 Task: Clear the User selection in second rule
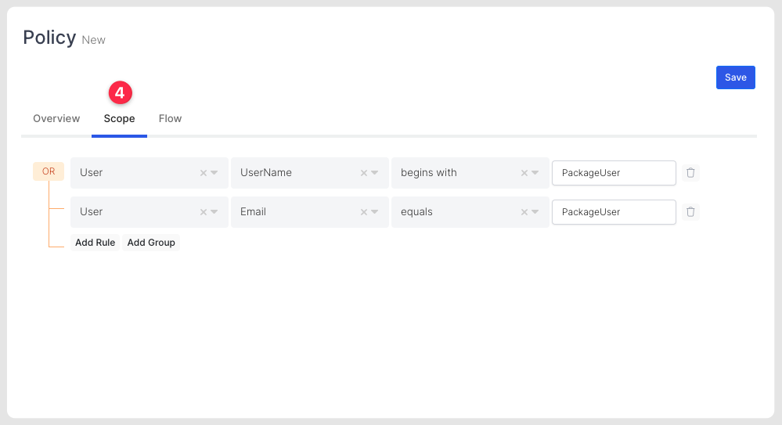(x=204, y=212)
